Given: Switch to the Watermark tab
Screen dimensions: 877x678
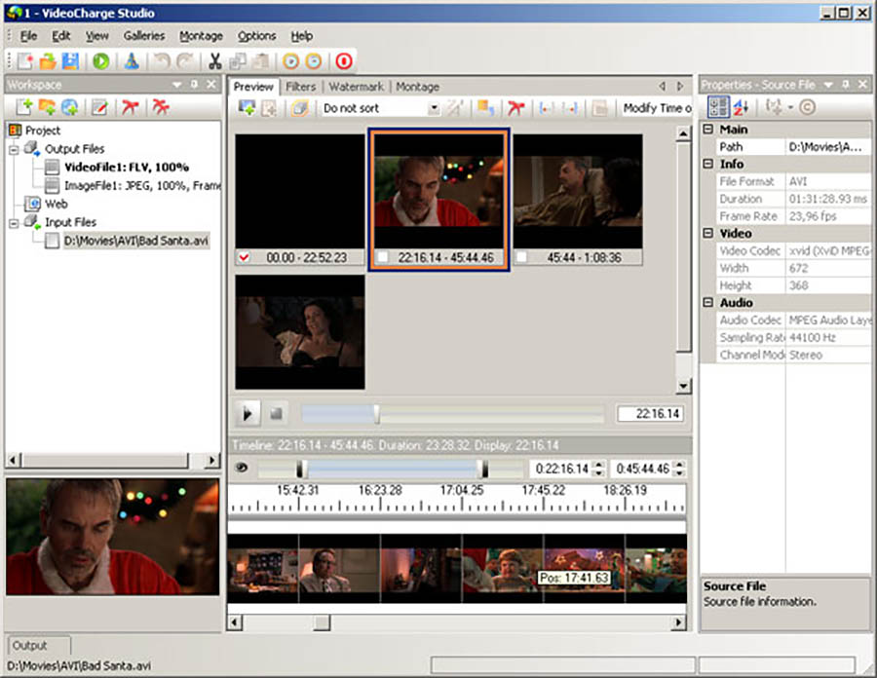Looking at the screenshot, I should tap(356, 87).
